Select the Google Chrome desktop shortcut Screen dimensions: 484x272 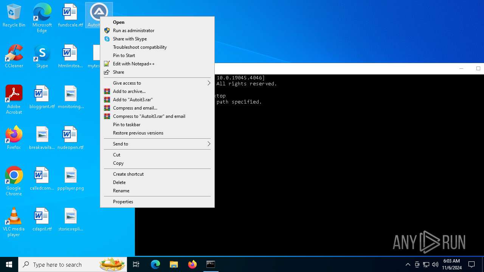coord(14,181)
